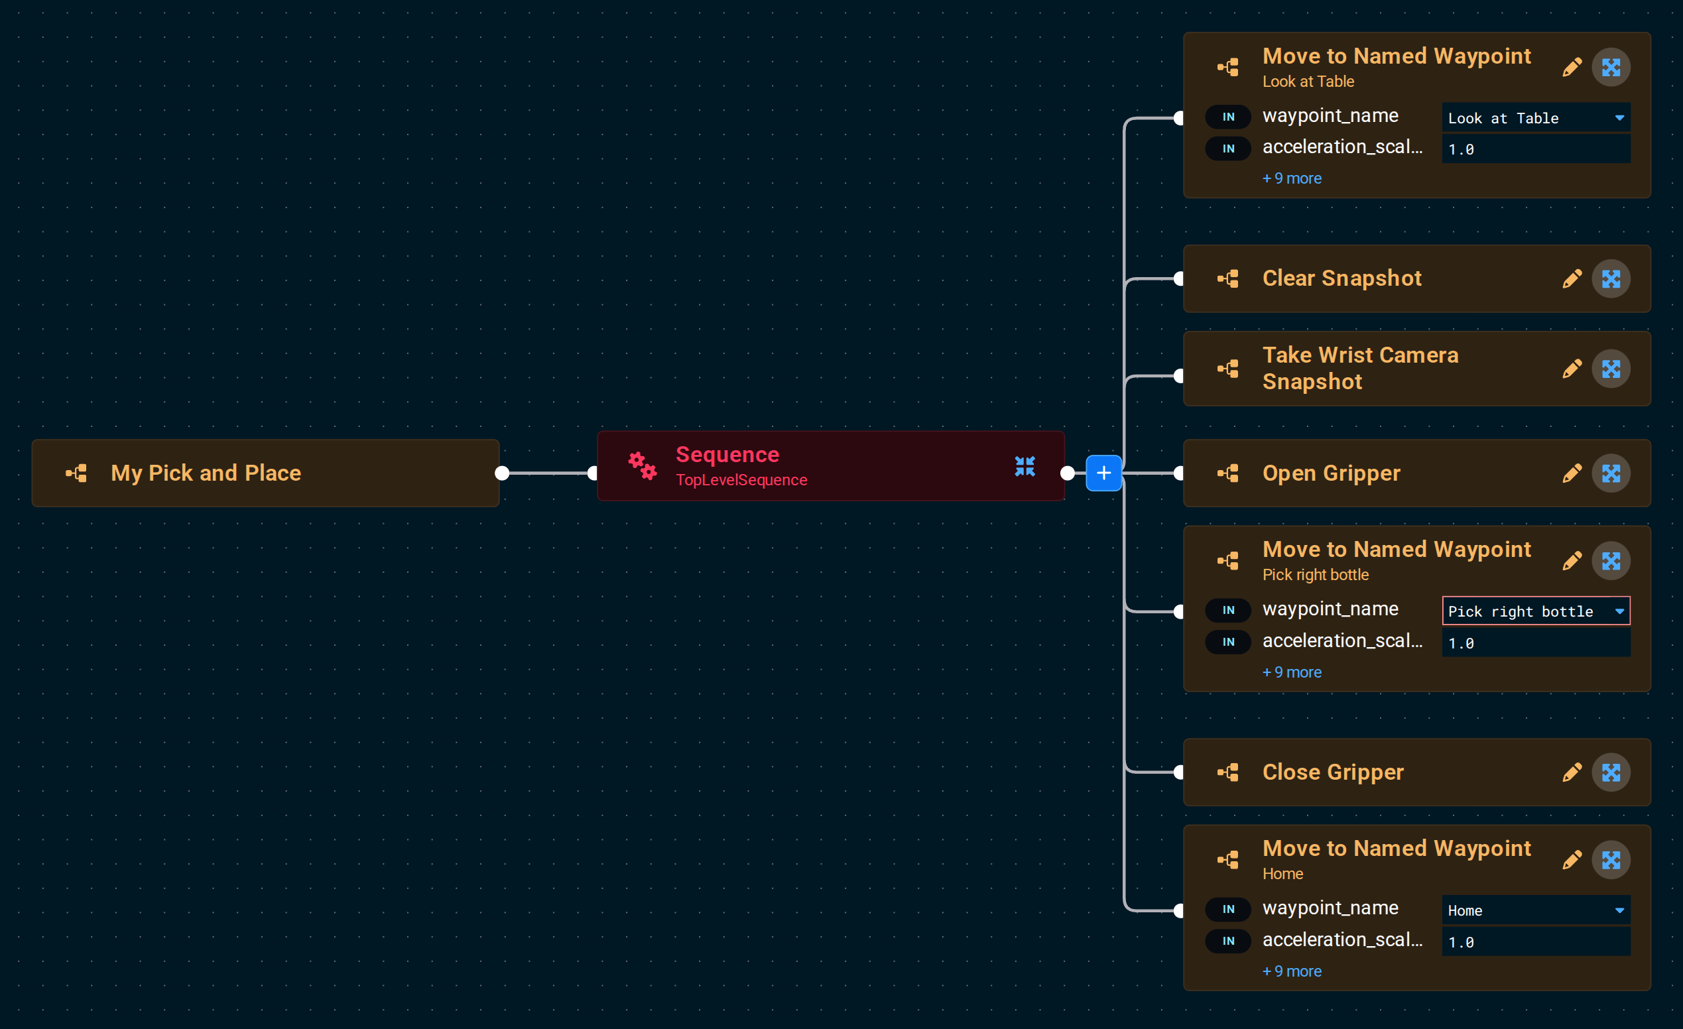Expand the Home waypoint node icon
This screenshot has height=1029, width=1683.
pyautogui.click(x=1611, y=860)
